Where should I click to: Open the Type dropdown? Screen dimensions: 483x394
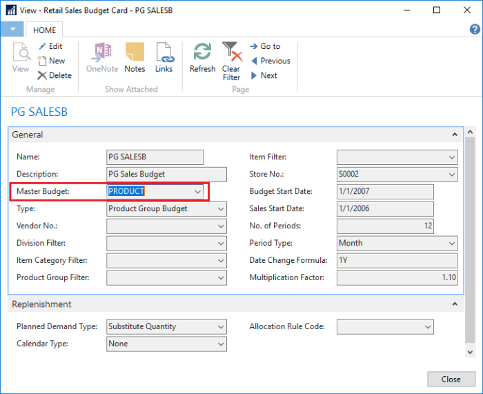coord(221,209)
